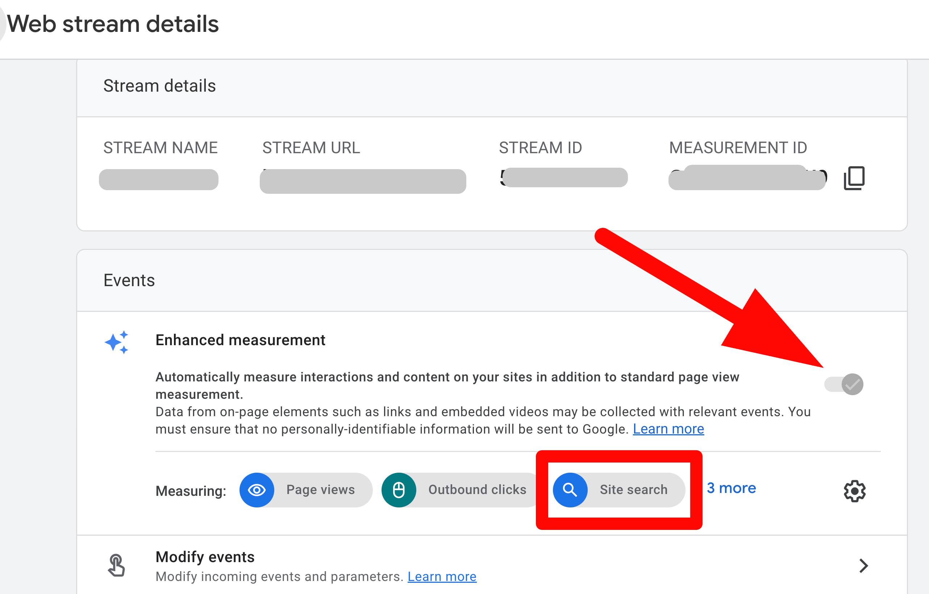Screen dimensions: 929x594
Task: Toggle the Enhanced measurement switch
Action: click(844, 384)
